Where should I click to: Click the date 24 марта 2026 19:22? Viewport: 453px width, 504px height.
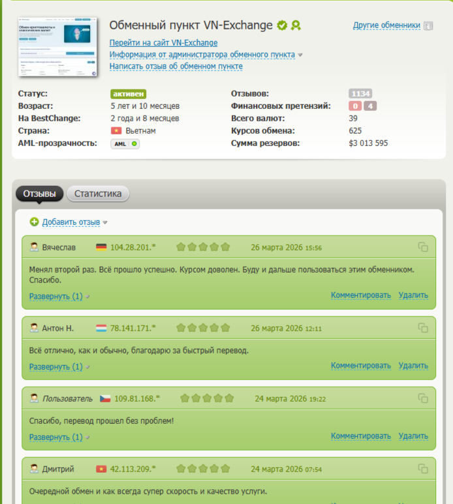[x=290, y=398]
